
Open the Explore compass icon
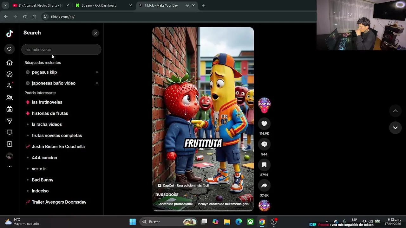point(10,74)
